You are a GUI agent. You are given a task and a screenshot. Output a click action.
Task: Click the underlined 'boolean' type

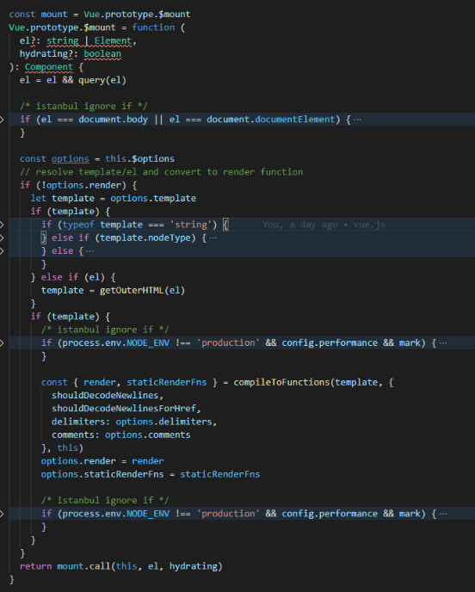click(x=102, y=54)
